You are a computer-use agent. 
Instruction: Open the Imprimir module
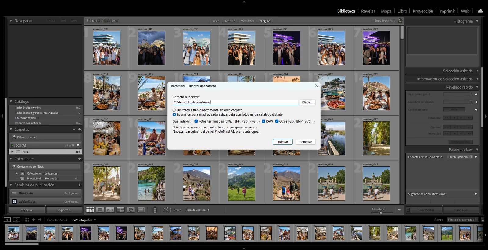click(x=447, y=11)
